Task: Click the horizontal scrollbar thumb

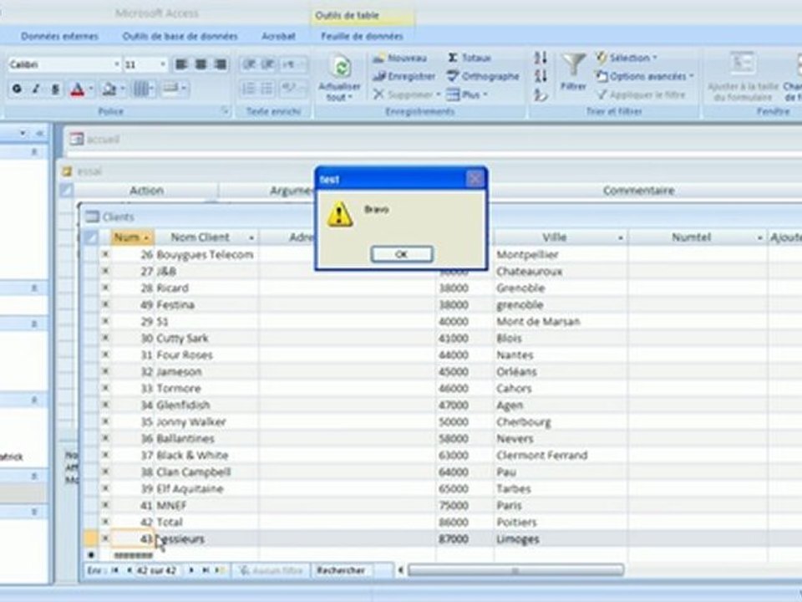Action: click(515, 570)
